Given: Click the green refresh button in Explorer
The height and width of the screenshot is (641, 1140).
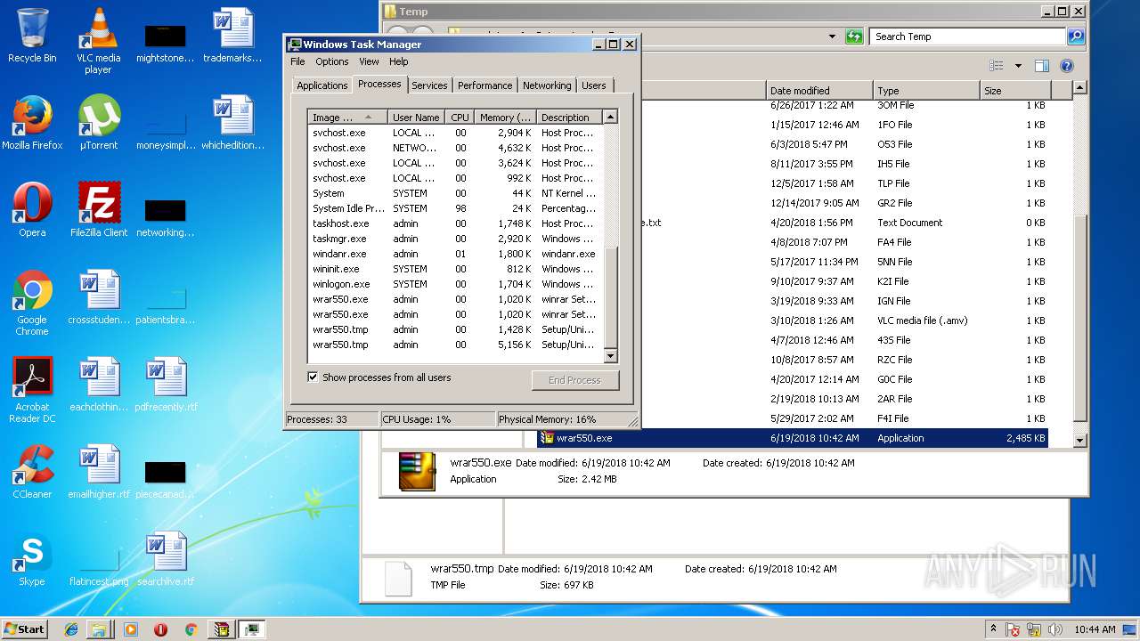Looking at the screenshot, I should (854, 37).
